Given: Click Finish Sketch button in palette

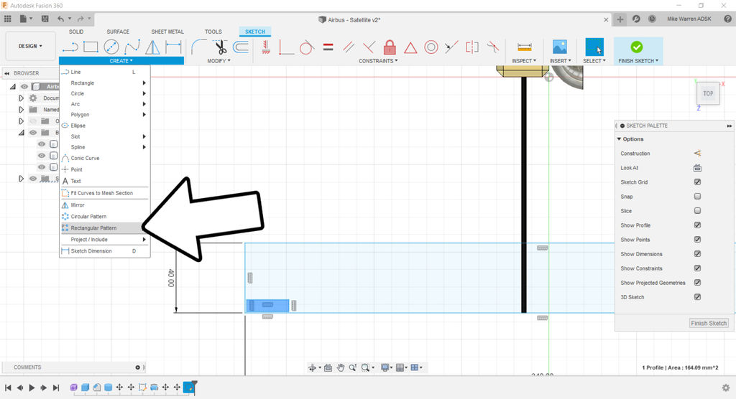Looking at the screenshot, I should click(x=709, y=323).
